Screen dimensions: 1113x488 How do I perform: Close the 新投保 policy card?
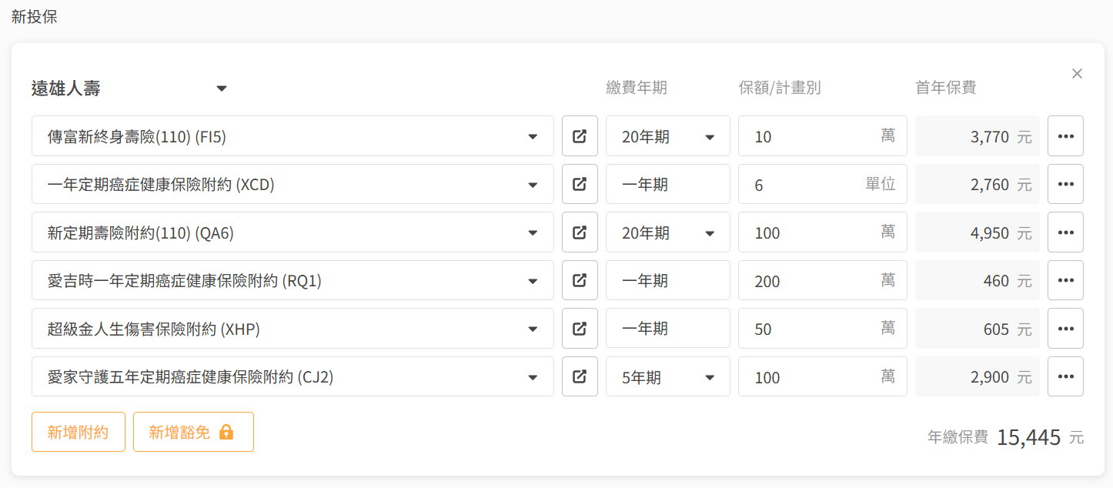[x=1077, y=74]
